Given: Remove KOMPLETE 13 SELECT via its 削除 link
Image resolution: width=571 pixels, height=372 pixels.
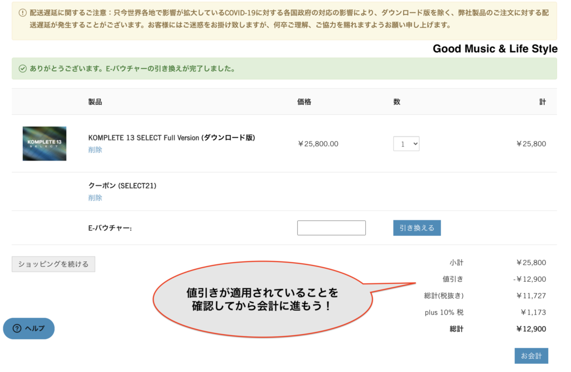Looking at the screenshot, I should click(95, 149).
